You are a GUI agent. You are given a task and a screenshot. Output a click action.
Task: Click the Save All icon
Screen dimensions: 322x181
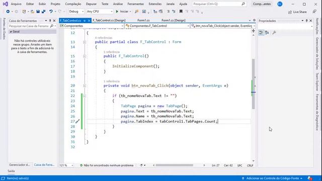click(44, 12)
